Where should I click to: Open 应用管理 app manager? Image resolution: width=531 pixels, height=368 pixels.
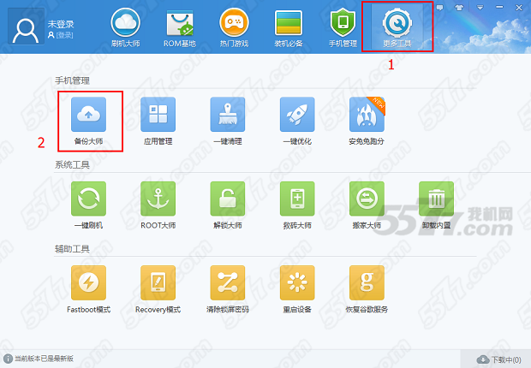(x=158, y=122)
